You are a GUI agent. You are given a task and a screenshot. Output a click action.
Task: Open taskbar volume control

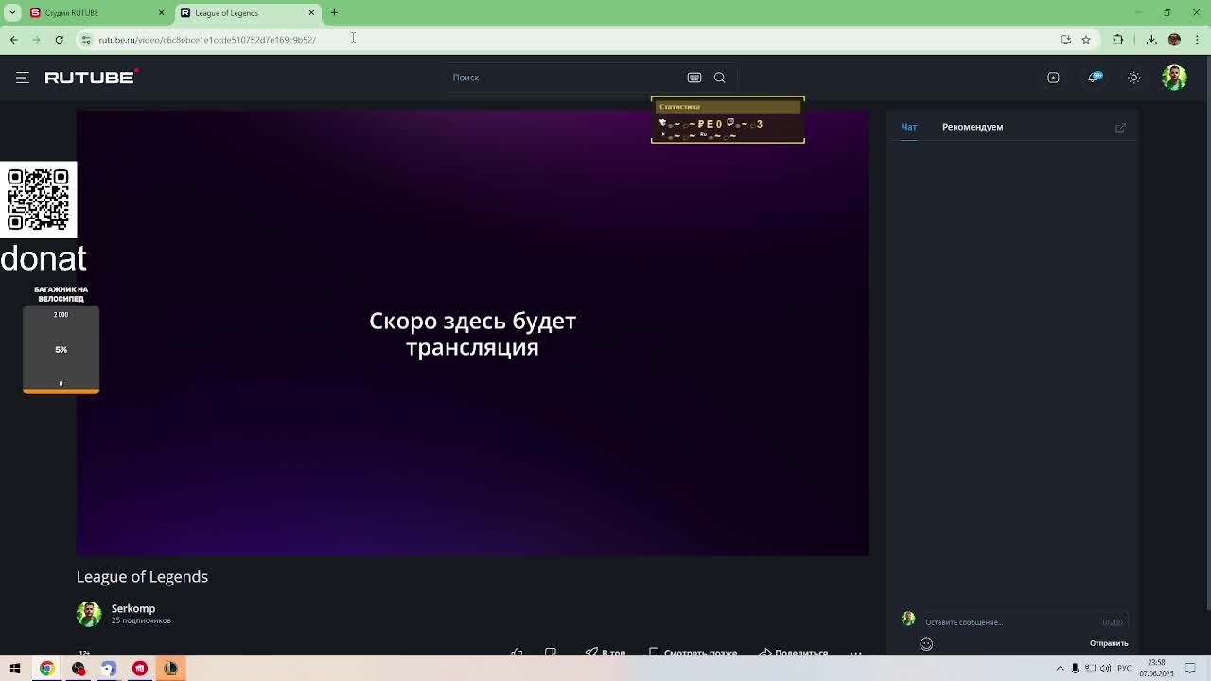pos(1106,669)
